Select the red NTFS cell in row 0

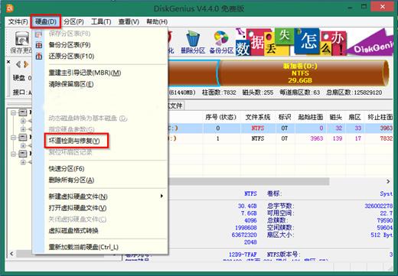pyautogui.click(x=258, y=128)
